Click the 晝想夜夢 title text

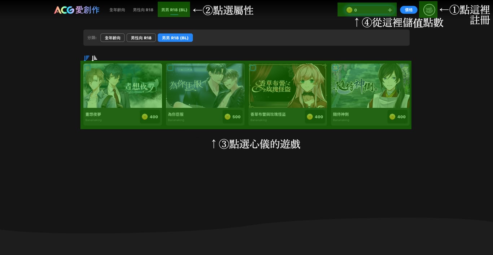pos(93,114)
